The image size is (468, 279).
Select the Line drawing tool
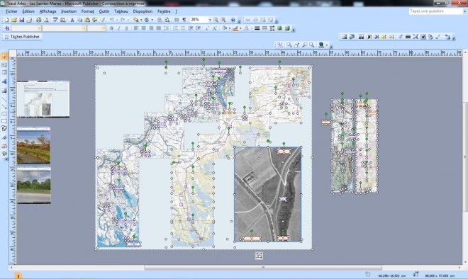click(x=4, y=99)
